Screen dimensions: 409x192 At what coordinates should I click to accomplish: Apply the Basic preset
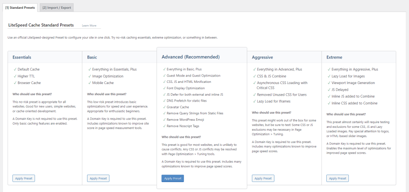98,178
